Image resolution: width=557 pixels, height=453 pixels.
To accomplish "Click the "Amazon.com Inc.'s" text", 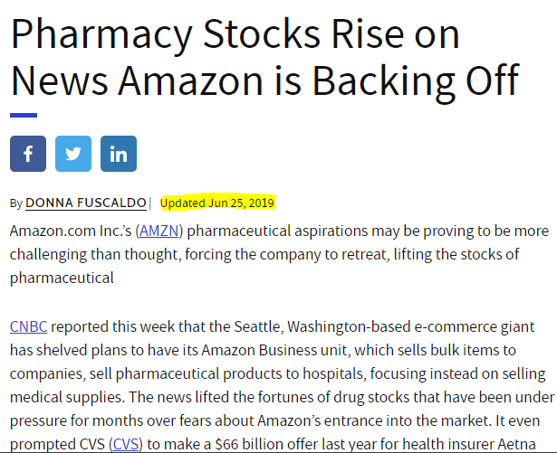I will [x=70, y=231].
